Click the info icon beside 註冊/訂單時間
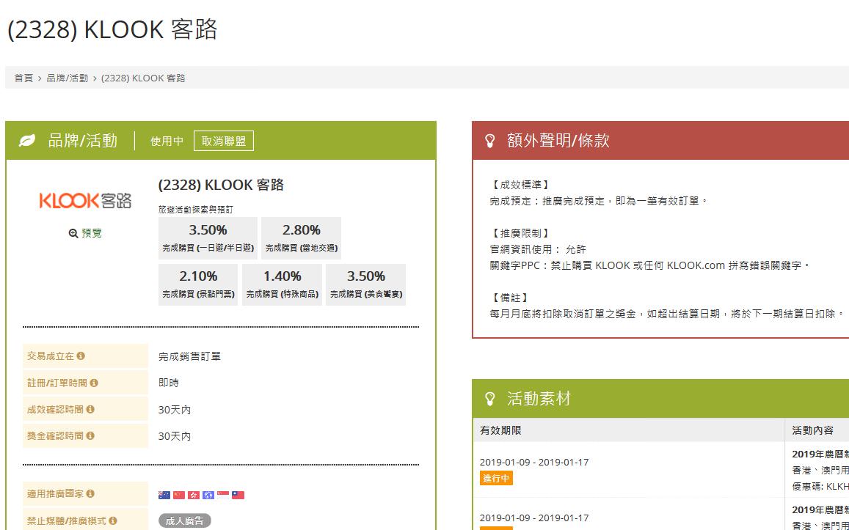Image resolution: width=849 pixels, height=530 pixels. pos(94,383)
